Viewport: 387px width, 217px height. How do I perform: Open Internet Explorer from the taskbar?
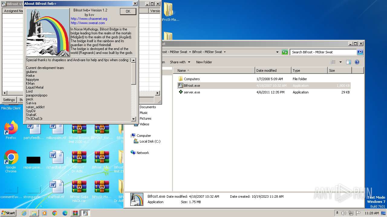tap(24, 213)
